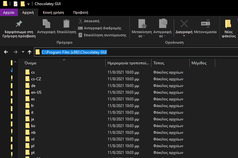The height and width of the screenshot is (158, 238).
Task: Click the pinned blue pin navigation pane item
Action: click(11, 70)
